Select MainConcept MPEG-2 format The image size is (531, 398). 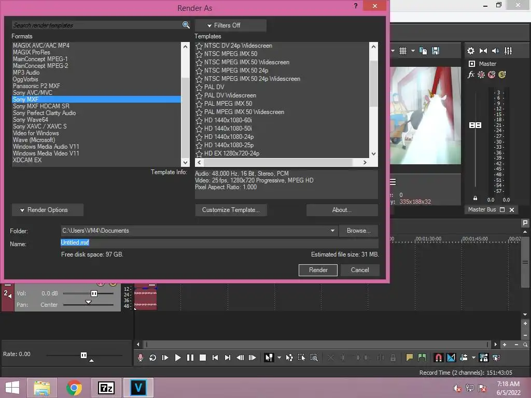(x=40, y=66)
